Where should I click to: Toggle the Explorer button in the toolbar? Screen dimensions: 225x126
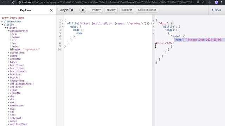click(127, 10)
